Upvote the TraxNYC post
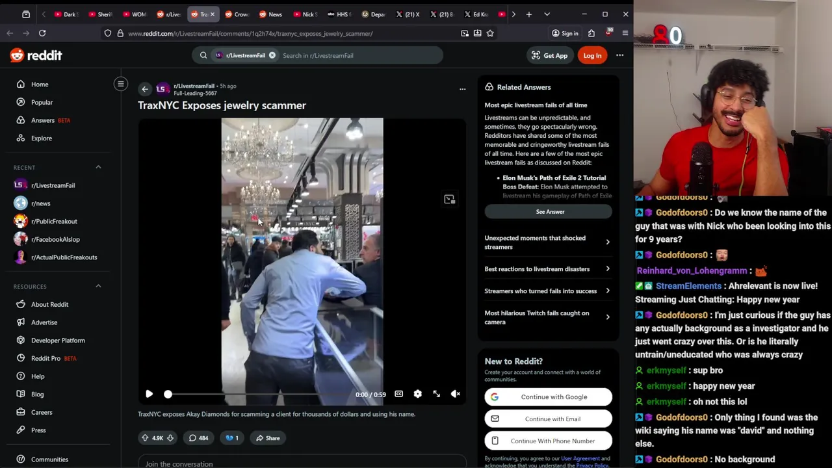The image size is (832, 468). point(145,438)
